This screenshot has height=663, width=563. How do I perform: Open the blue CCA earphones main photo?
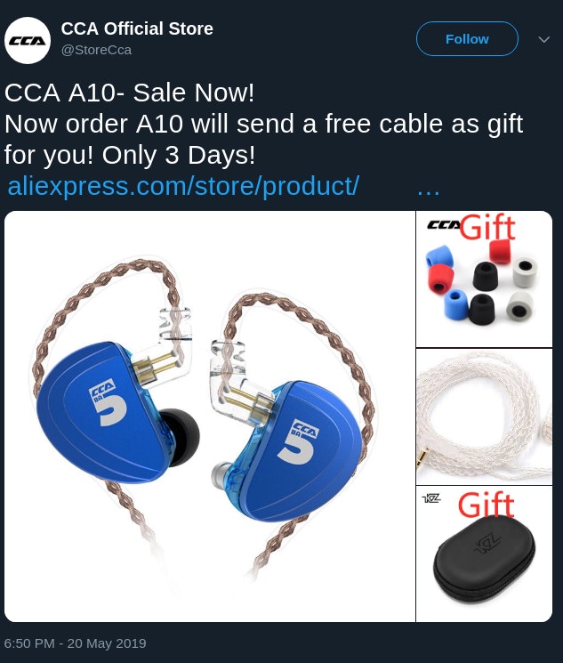coord(210,416)
